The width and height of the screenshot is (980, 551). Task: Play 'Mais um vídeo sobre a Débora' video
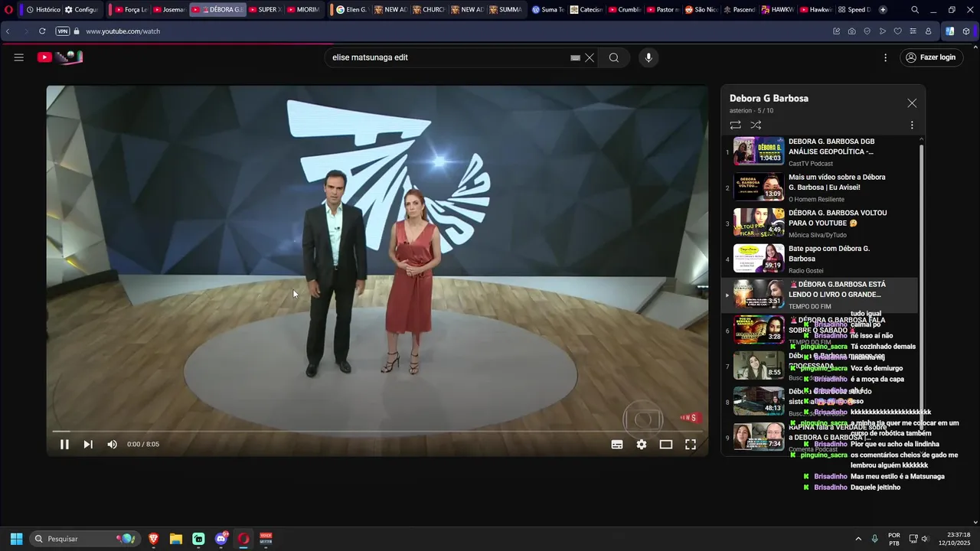[x=837, y=182]
